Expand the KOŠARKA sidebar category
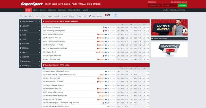The width and height of the screenshot is (206, 108). coord(30,30)
